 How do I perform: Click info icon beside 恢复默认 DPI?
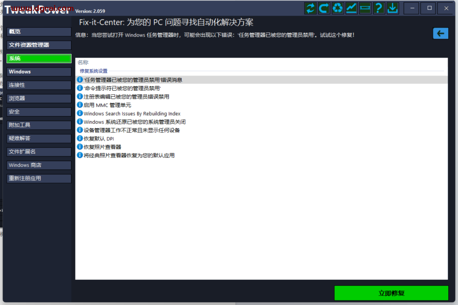click(x=80, y=138)
